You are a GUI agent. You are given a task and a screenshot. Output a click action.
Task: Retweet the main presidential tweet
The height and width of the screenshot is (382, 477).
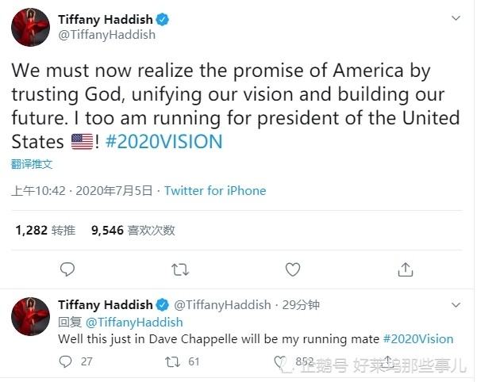(180, 269)
